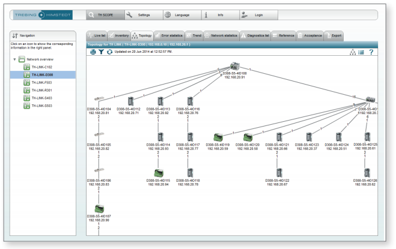
Task: Go to the Diagnostics list tab
Action: 254,36
